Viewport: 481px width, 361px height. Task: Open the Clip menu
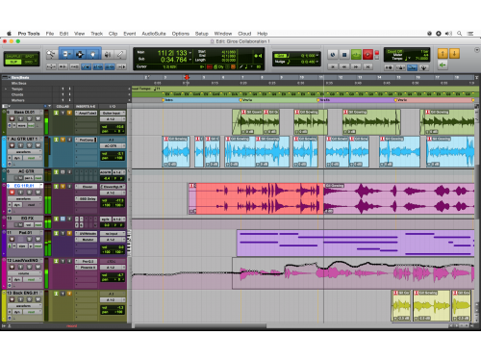[113, 34]
